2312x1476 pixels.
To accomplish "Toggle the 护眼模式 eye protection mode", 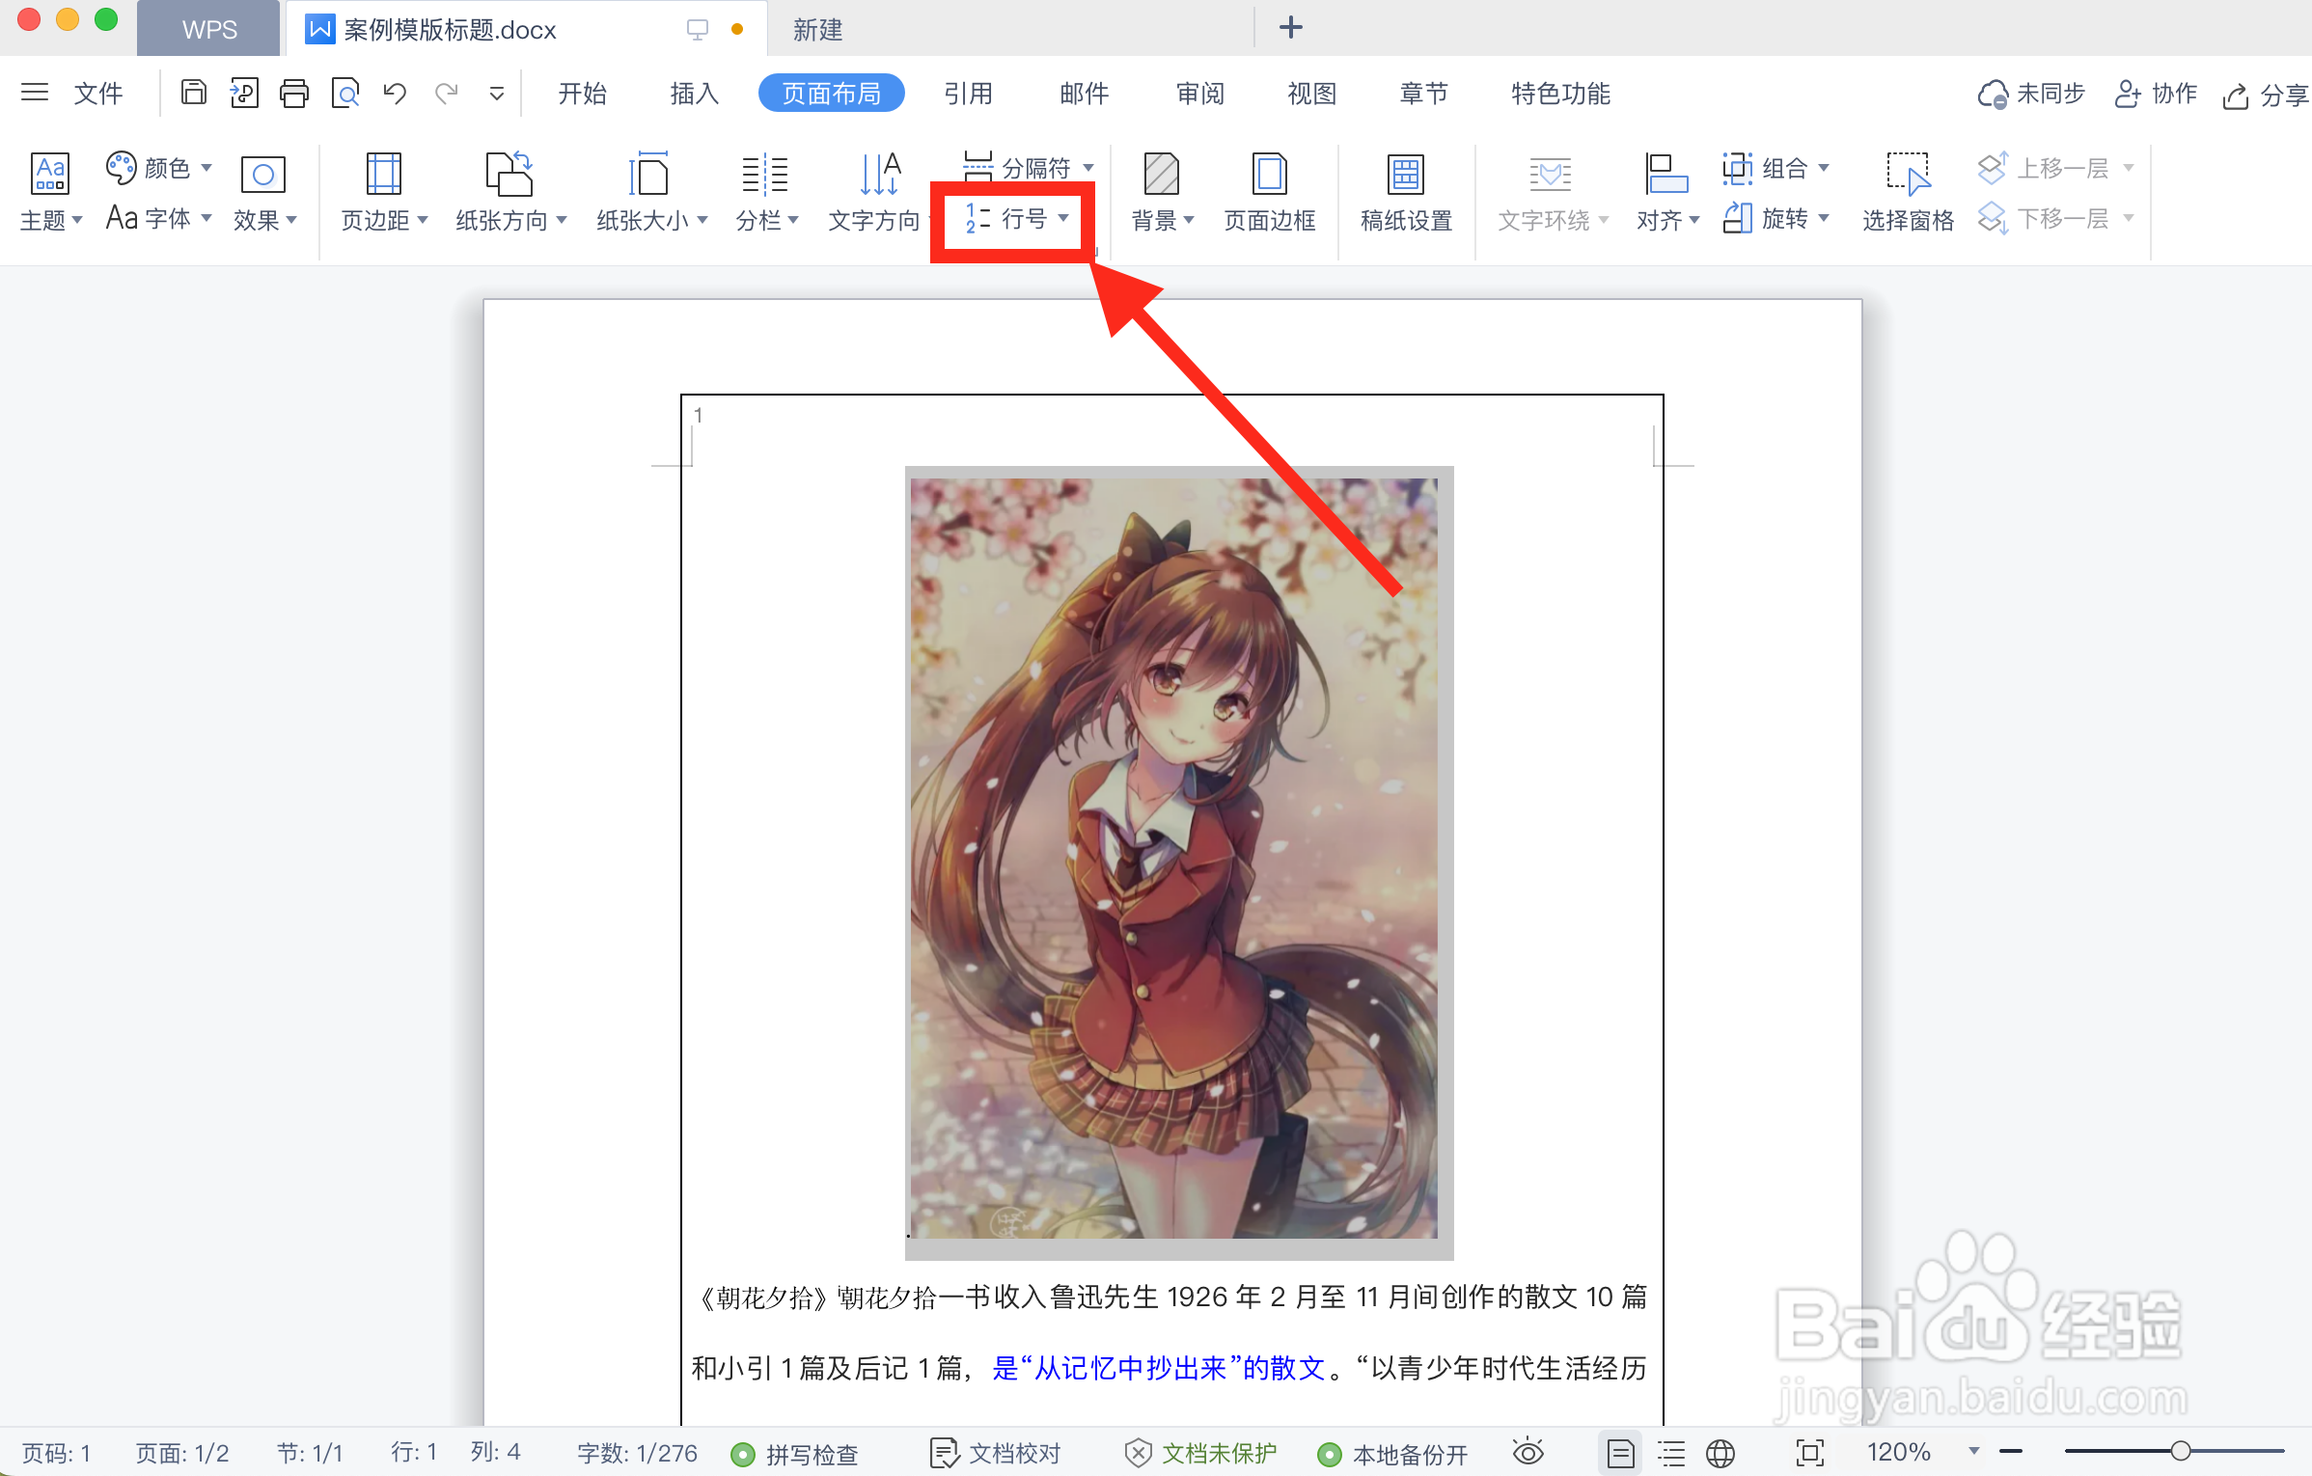I will coord(1528,1452).
